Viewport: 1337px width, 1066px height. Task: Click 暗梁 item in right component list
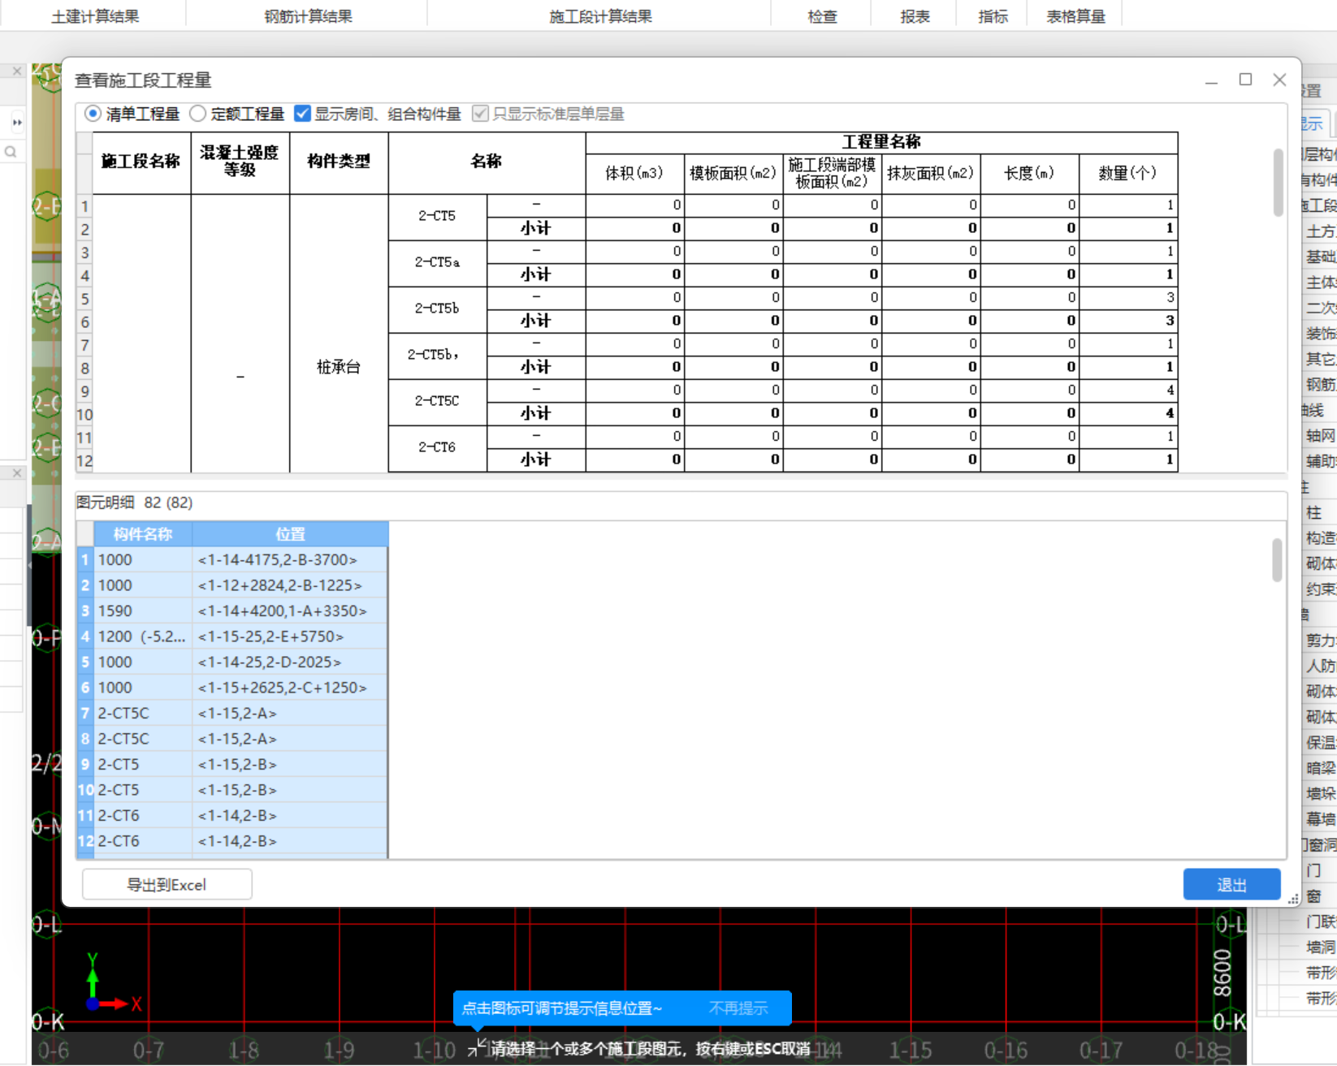coord(1320,768)
